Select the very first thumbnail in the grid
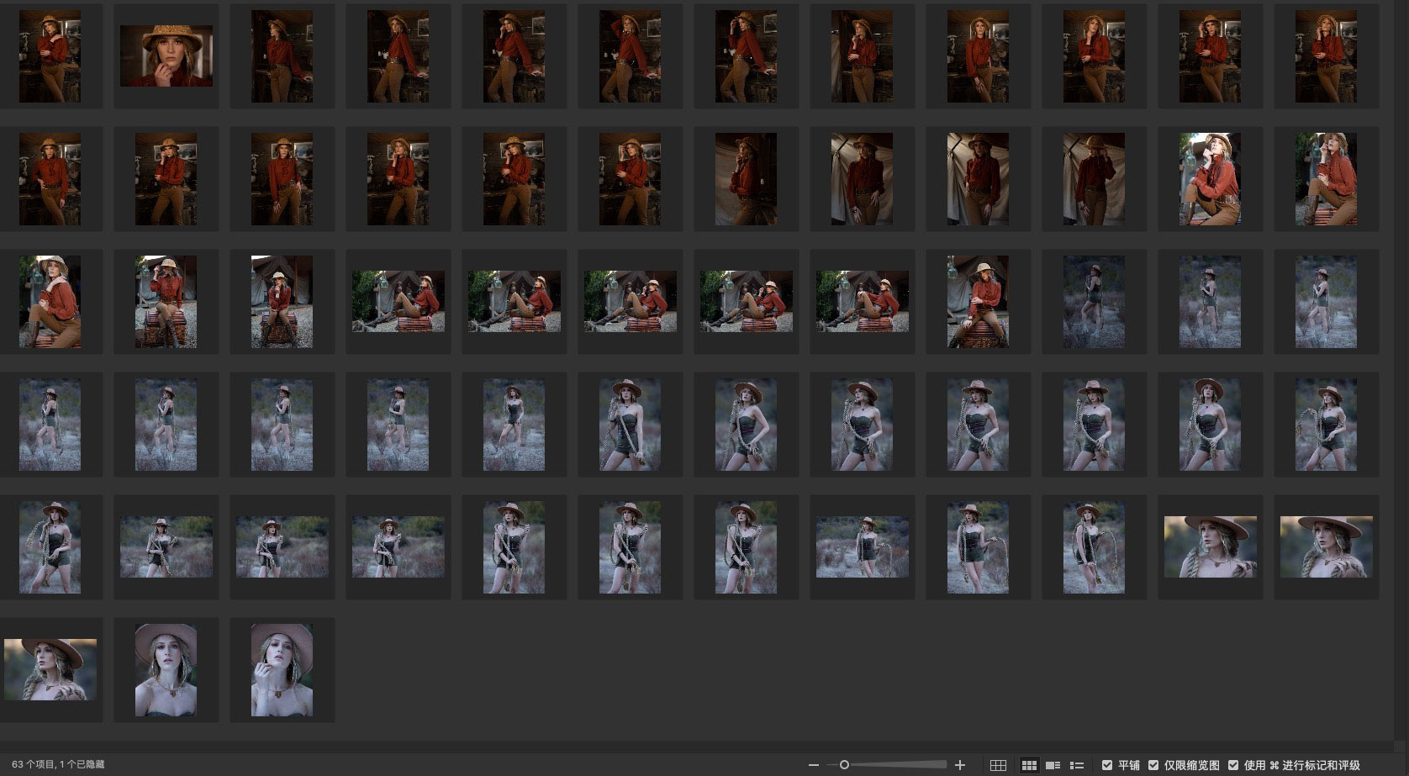Viewport: 1409px width, 776px height. pos(50,56)
